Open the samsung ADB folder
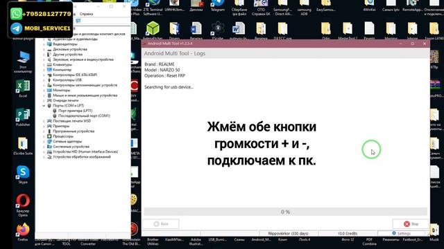This screenshot has width=444, height=249. point(304,8)
